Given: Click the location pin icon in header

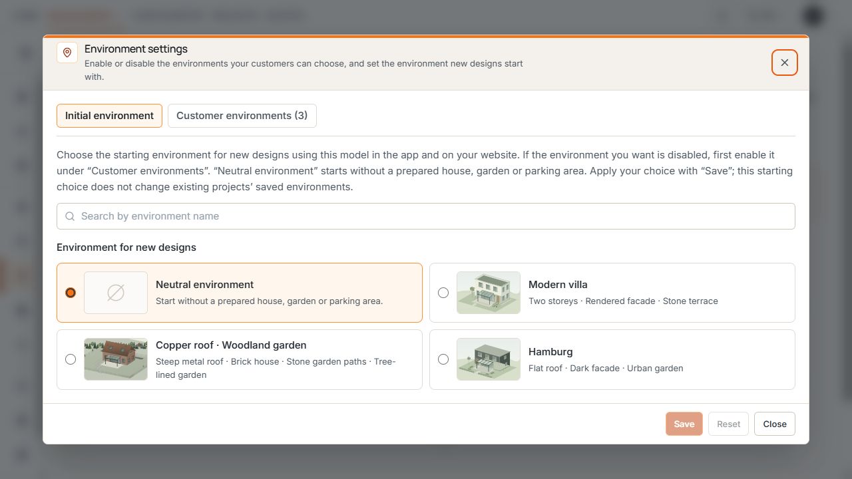Looking at the screenshot, I should 67,53.
